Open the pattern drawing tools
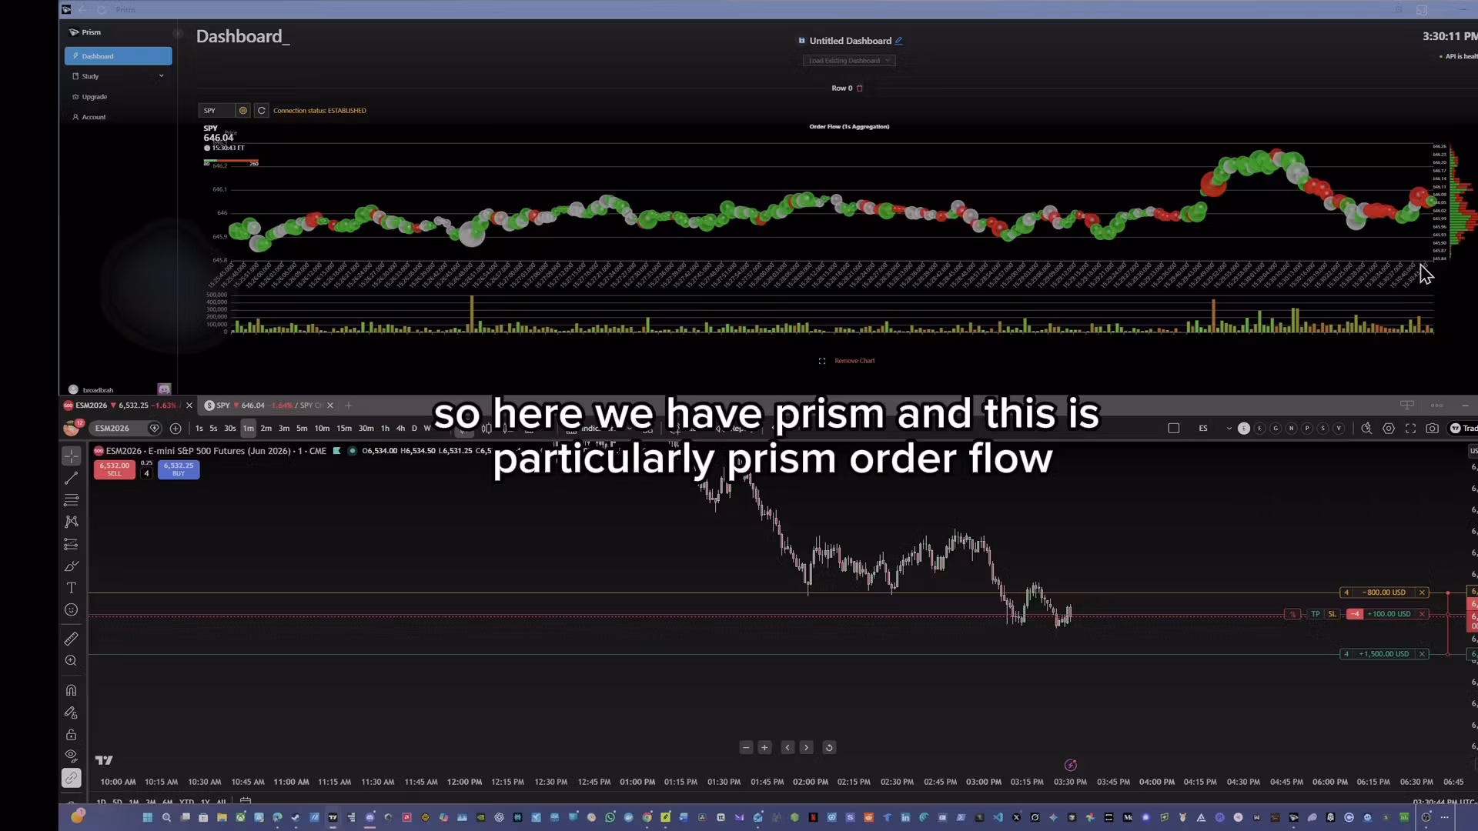Screen dimensions: 1478x831 point(71,522)
